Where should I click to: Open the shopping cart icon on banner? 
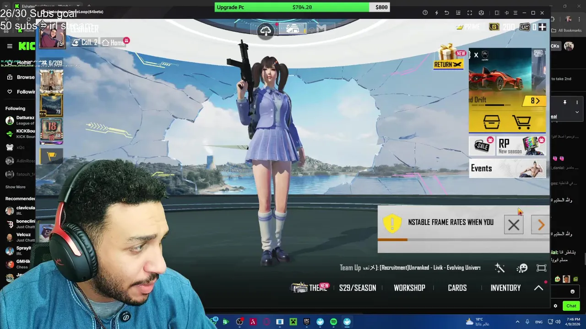pyautogui.click(x=521, y=122)
